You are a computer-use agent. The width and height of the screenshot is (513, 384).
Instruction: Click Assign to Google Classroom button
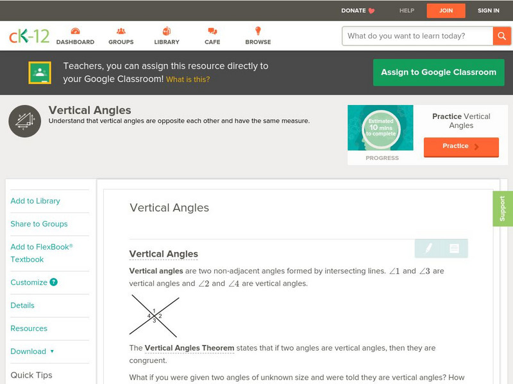click(439, 72)
